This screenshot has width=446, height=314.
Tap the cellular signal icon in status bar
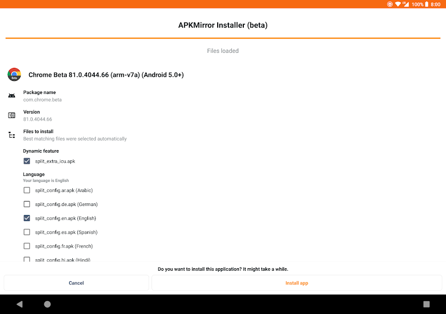point(406,5)
